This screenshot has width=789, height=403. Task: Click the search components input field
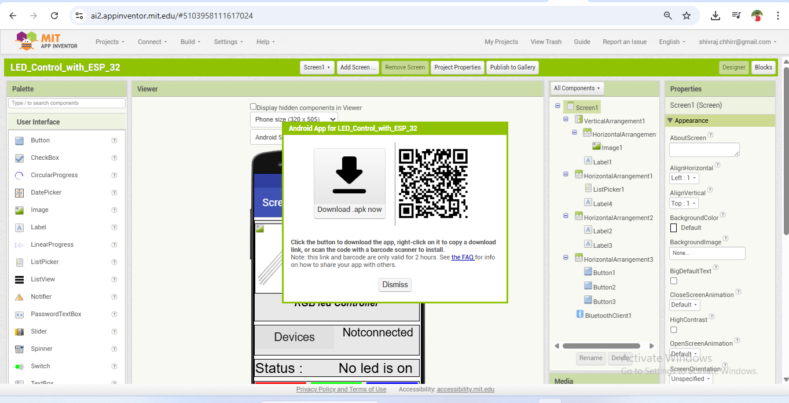(67, 103)
